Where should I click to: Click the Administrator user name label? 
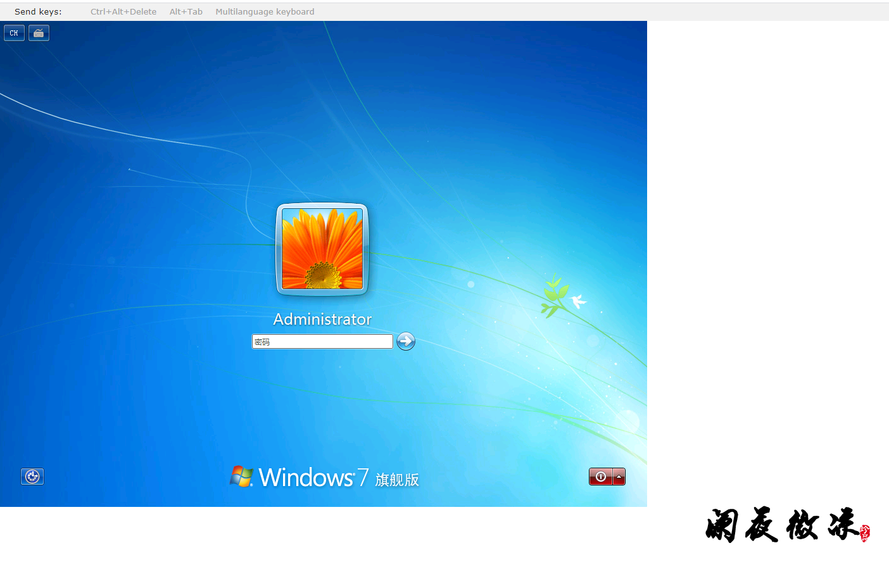tap(322, 319)
